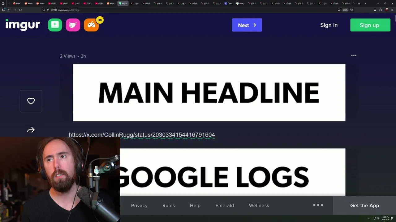396x222 pixels.
Task: Show hidden system tray icons
Action: [369, 218]
